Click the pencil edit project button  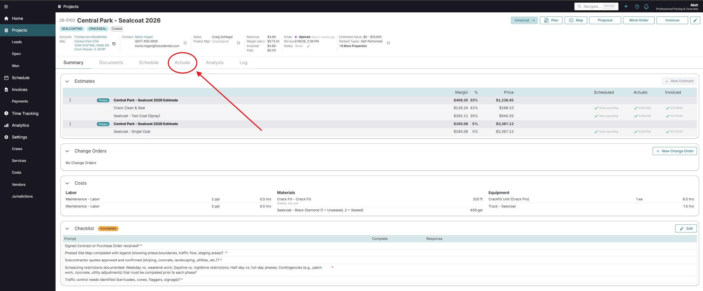[695, 20]
